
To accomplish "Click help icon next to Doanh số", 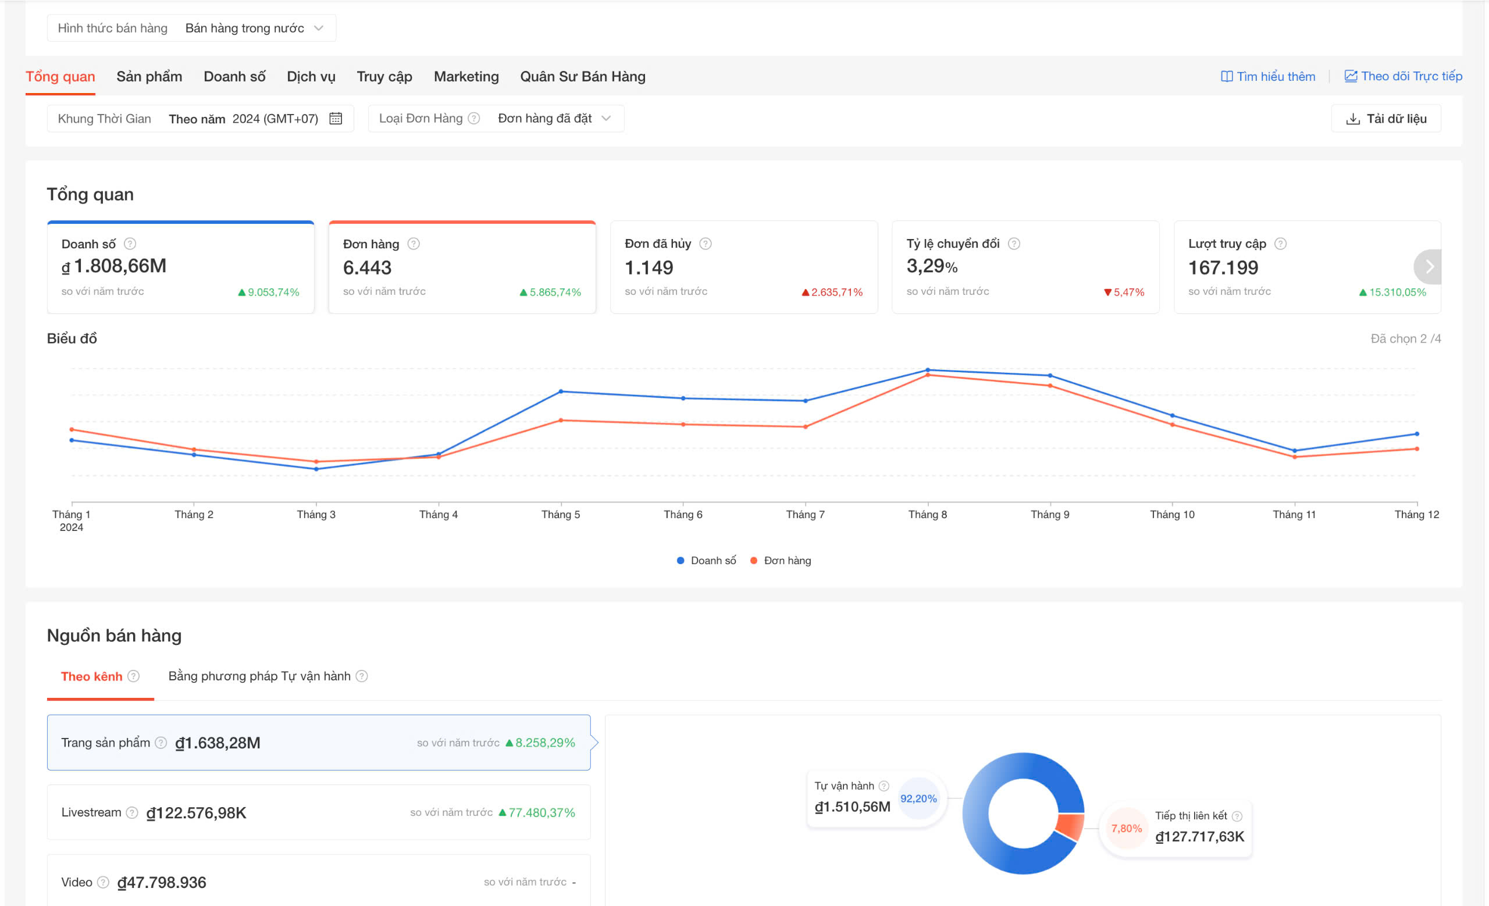I will point(130,244).
